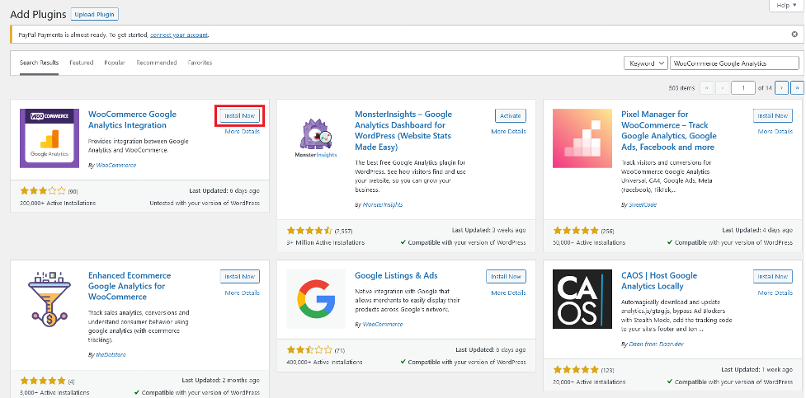This screenshot has width=806, height=398.
Task: Open the CAOS Host Google Analytics title
Action: [659, 281]
